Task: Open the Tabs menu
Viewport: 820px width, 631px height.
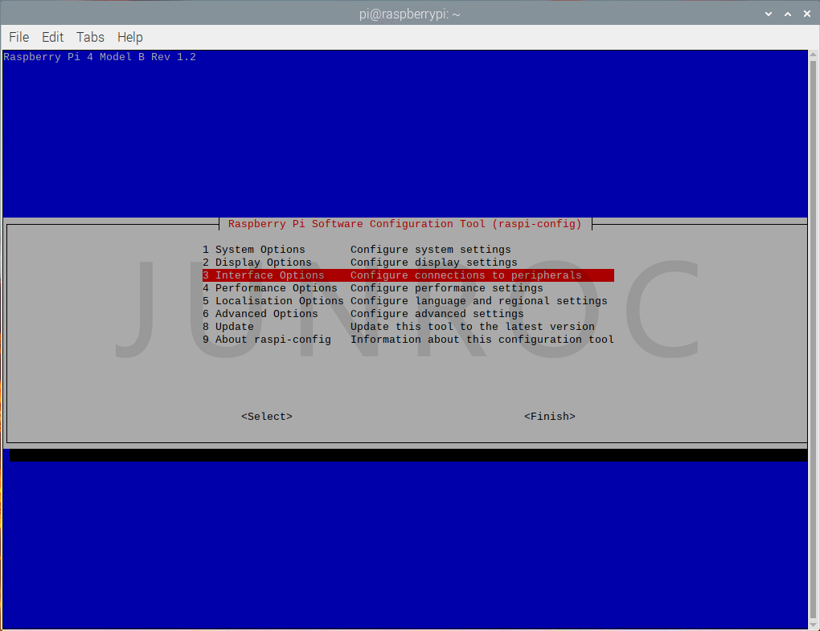Action: tap(91, 37)
